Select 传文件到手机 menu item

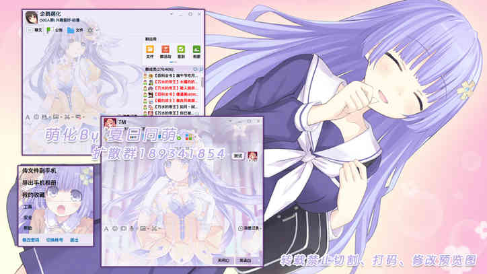click(39, 171)
